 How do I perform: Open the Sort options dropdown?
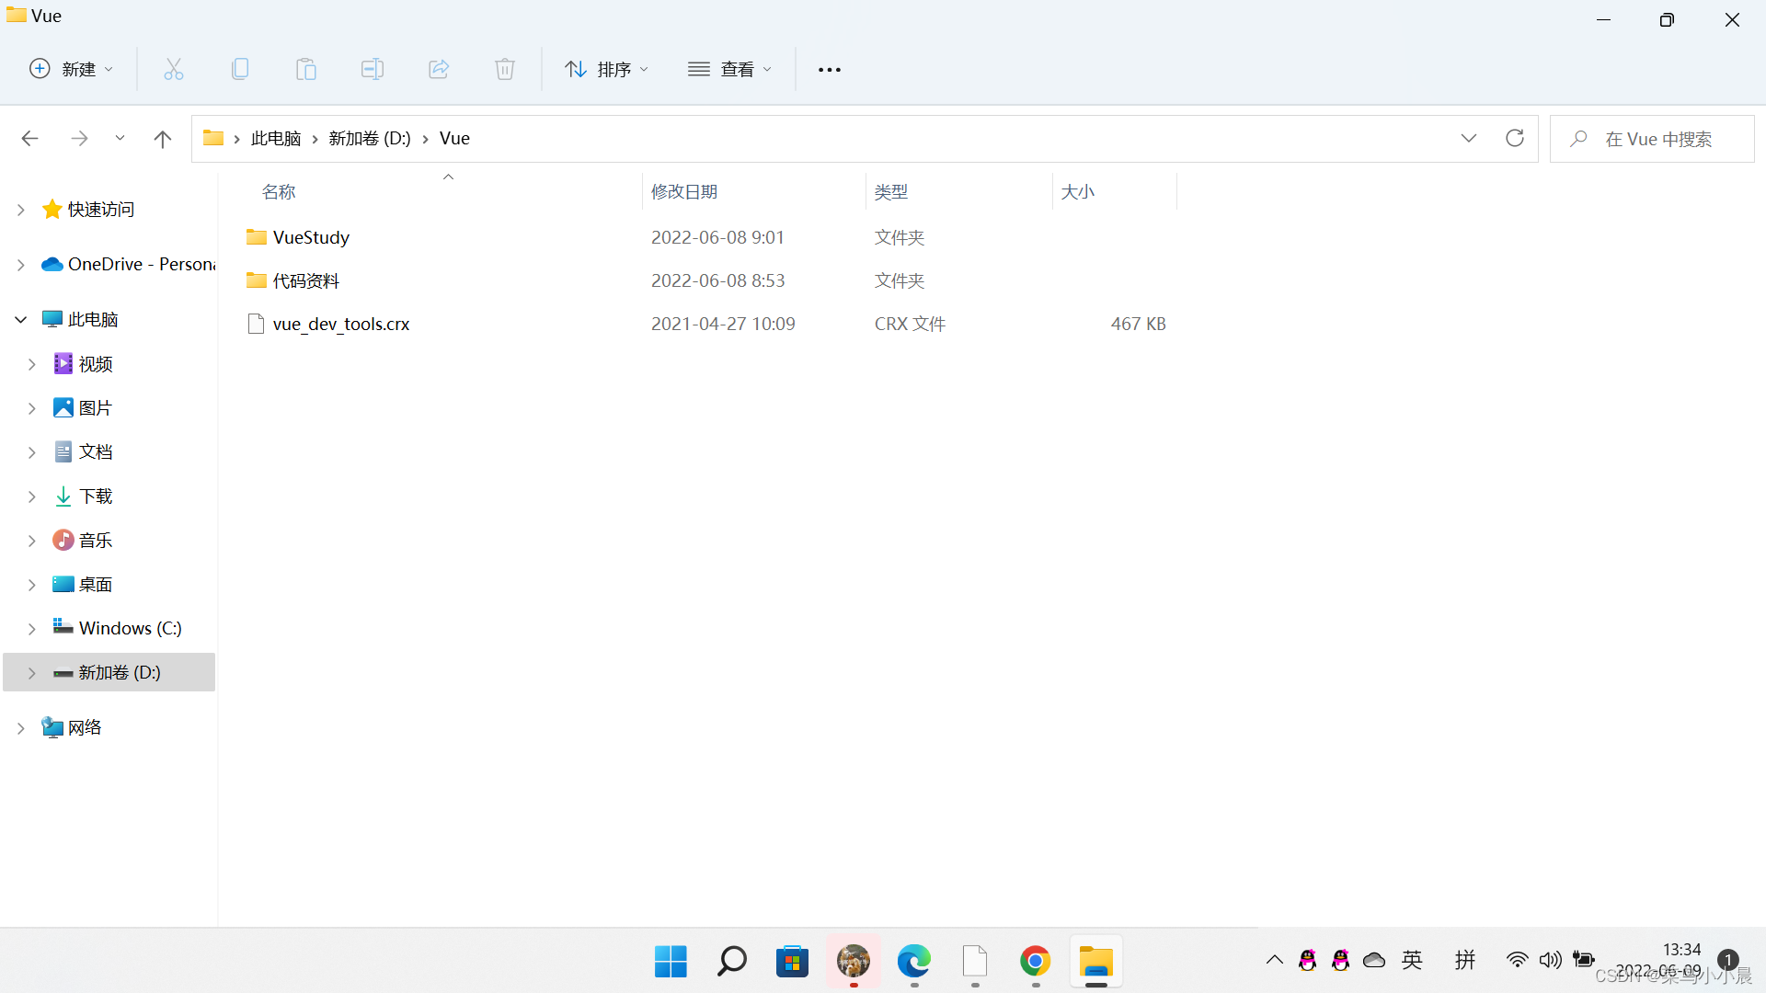pyautogui.click(x=607, y=69)
